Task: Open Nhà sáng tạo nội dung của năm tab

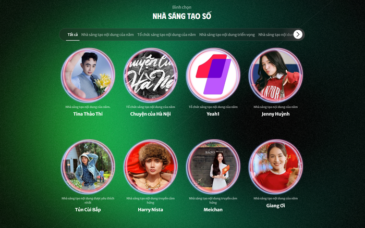Action: (x=107, y=35)
